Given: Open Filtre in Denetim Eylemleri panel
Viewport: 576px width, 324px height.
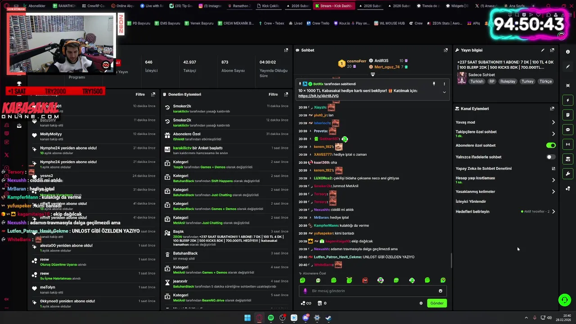Looking at the screenshot, I should (273, 94).
